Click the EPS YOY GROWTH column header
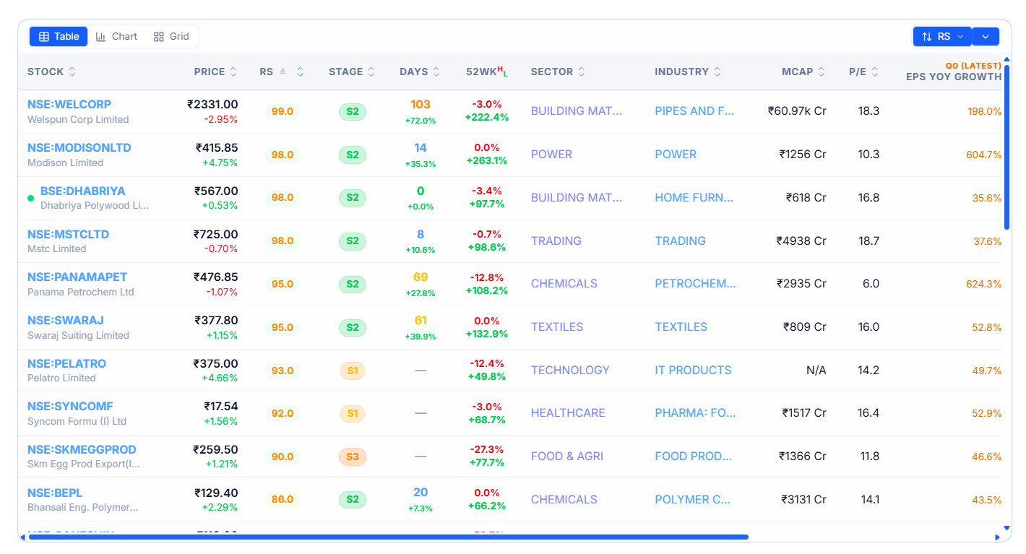The width and height of the screenshot is (1026, 554). click(954, 72)
